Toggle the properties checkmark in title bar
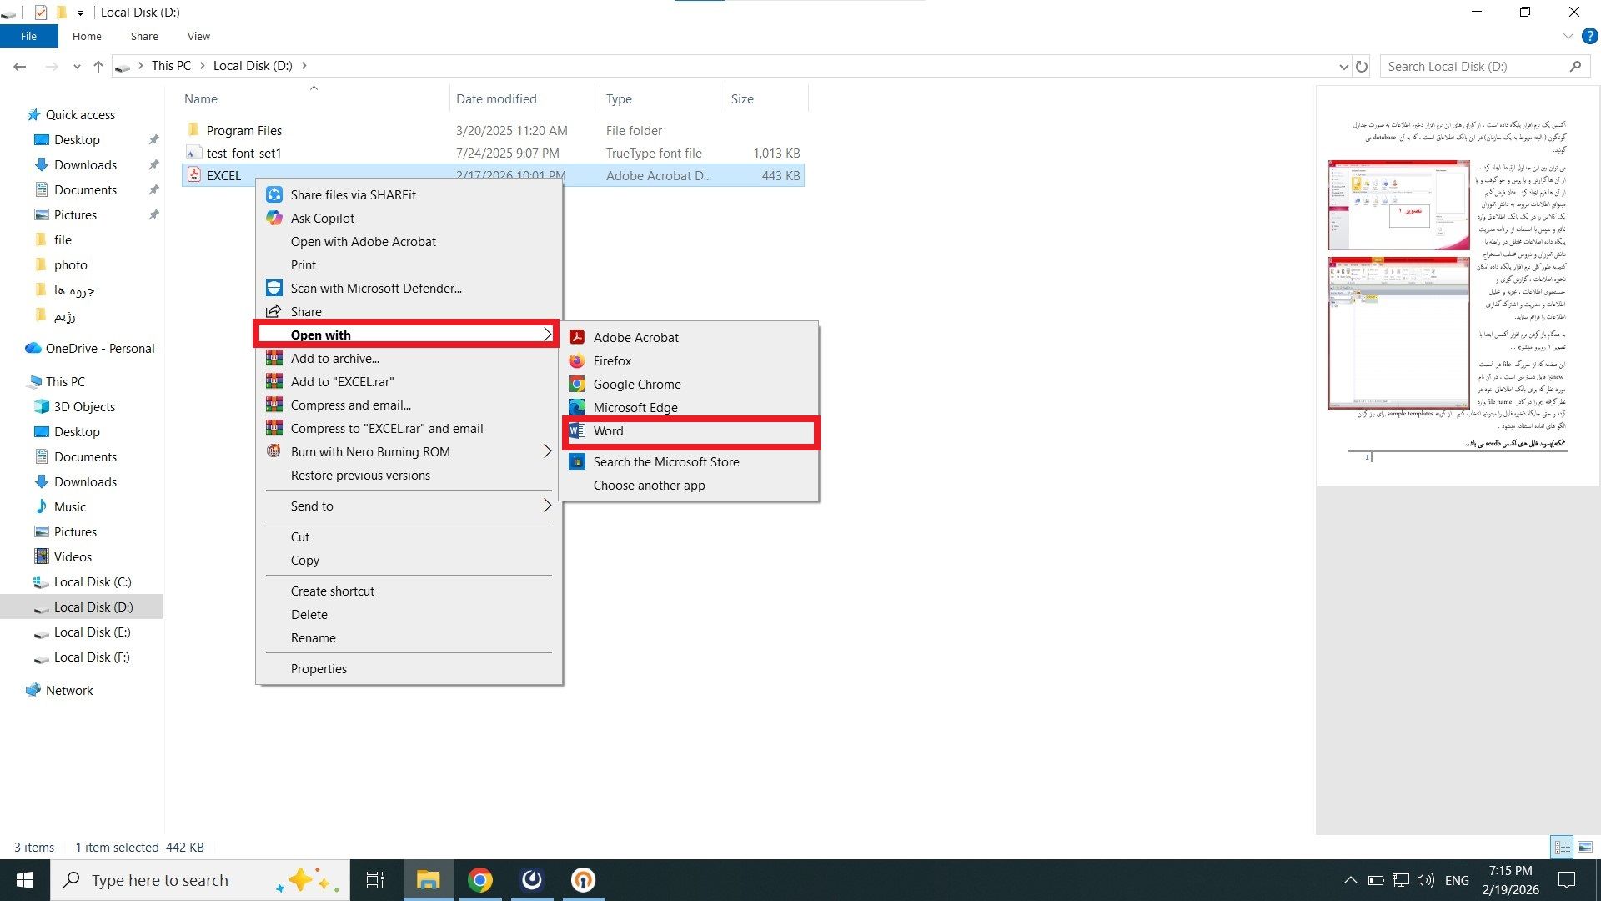This screenshot has width=1601, height=901. pos(40,13)
